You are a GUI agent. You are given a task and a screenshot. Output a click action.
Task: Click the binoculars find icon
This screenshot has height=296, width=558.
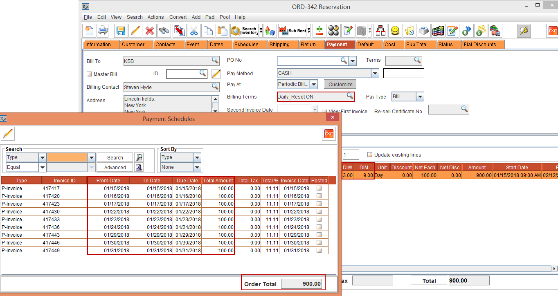pos(164,31)
